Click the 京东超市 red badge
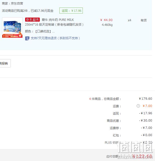Viewport: 155px width, 161px height. pos(32,20)
